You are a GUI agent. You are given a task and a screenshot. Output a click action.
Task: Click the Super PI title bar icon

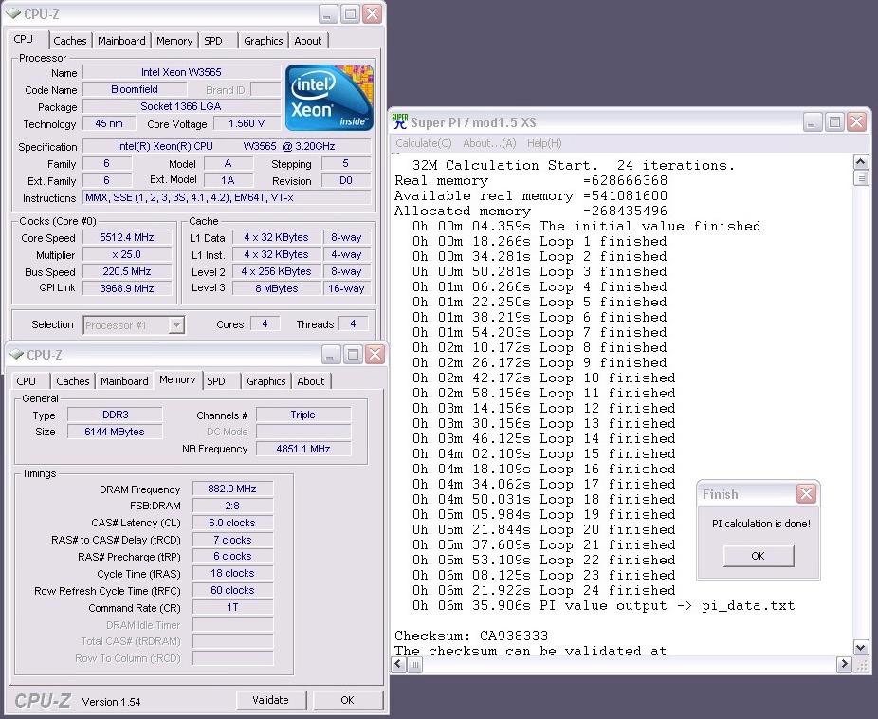coord(400,121)
